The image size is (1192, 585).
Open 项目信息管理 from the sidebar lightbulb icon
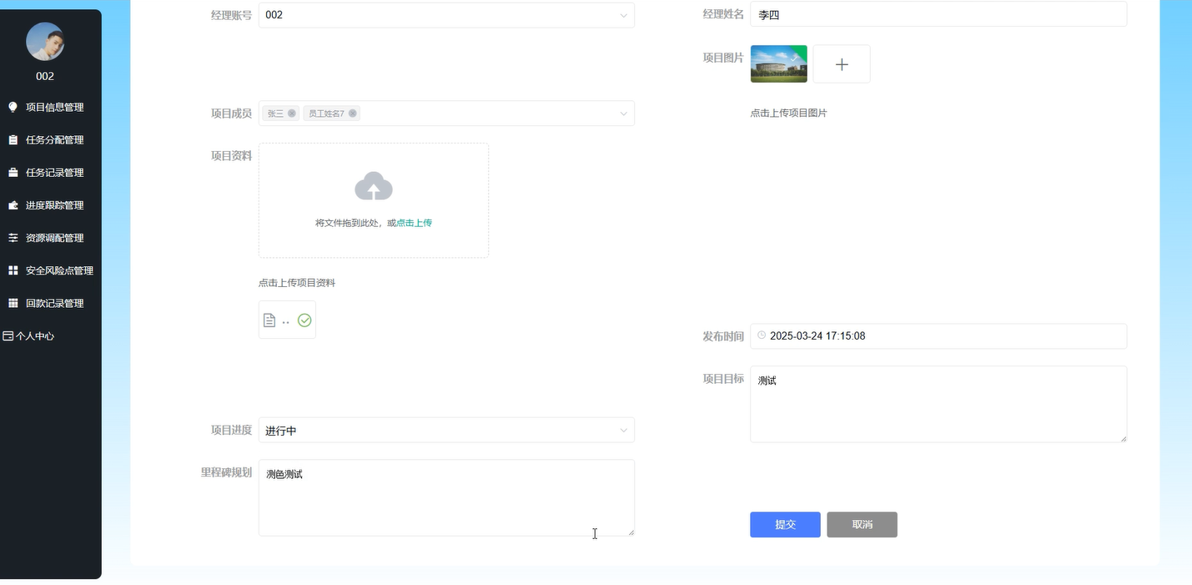(x=13, y=107)
